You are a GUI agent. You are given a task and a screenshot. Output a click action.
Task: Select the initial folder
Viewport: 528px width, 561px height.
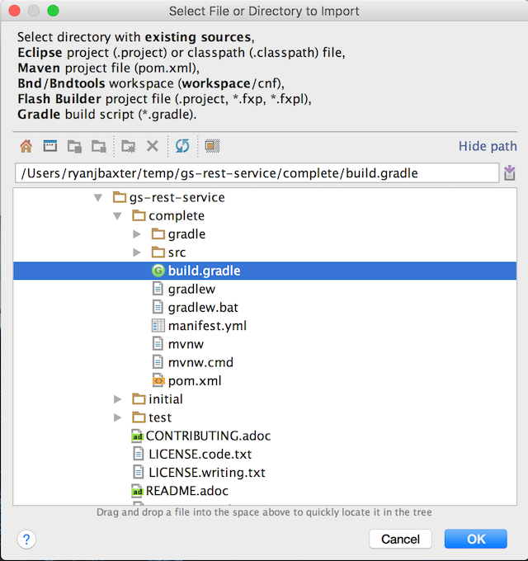166,399
